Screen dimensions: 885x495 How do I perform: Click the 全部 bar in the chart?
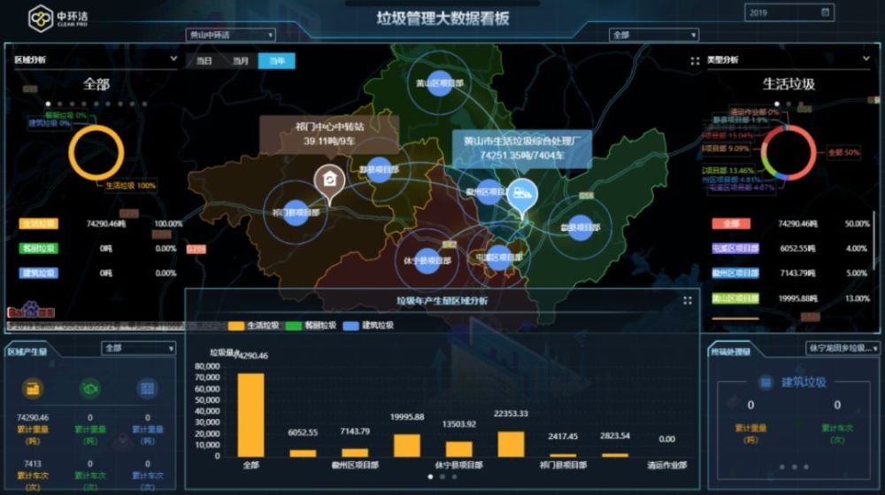251,414
